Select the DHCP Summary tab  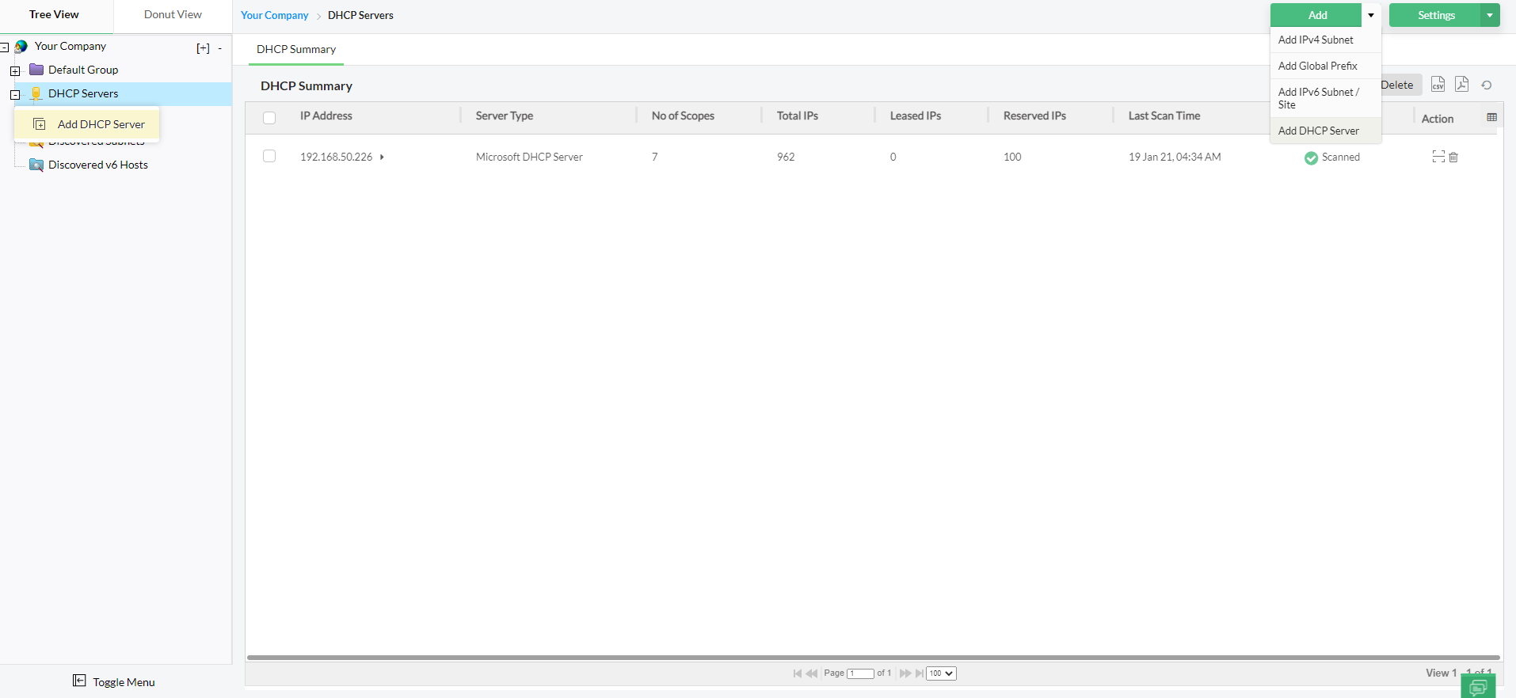click(296, 49)
